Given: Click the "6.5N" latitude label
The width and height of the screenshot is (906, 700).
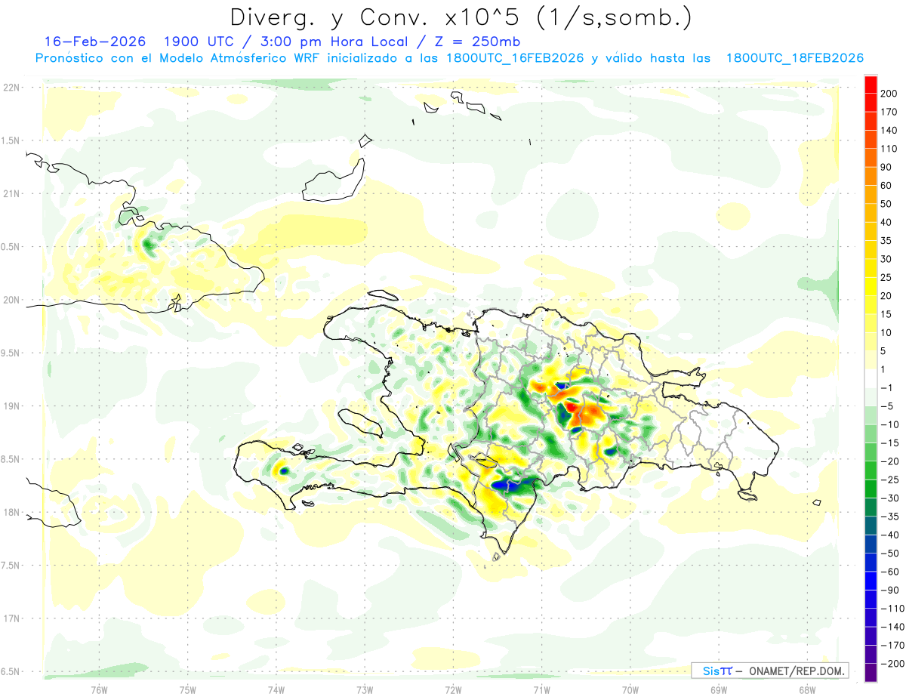Looking at the screenshot, I should pyautogui.click(x=11, y=671).
